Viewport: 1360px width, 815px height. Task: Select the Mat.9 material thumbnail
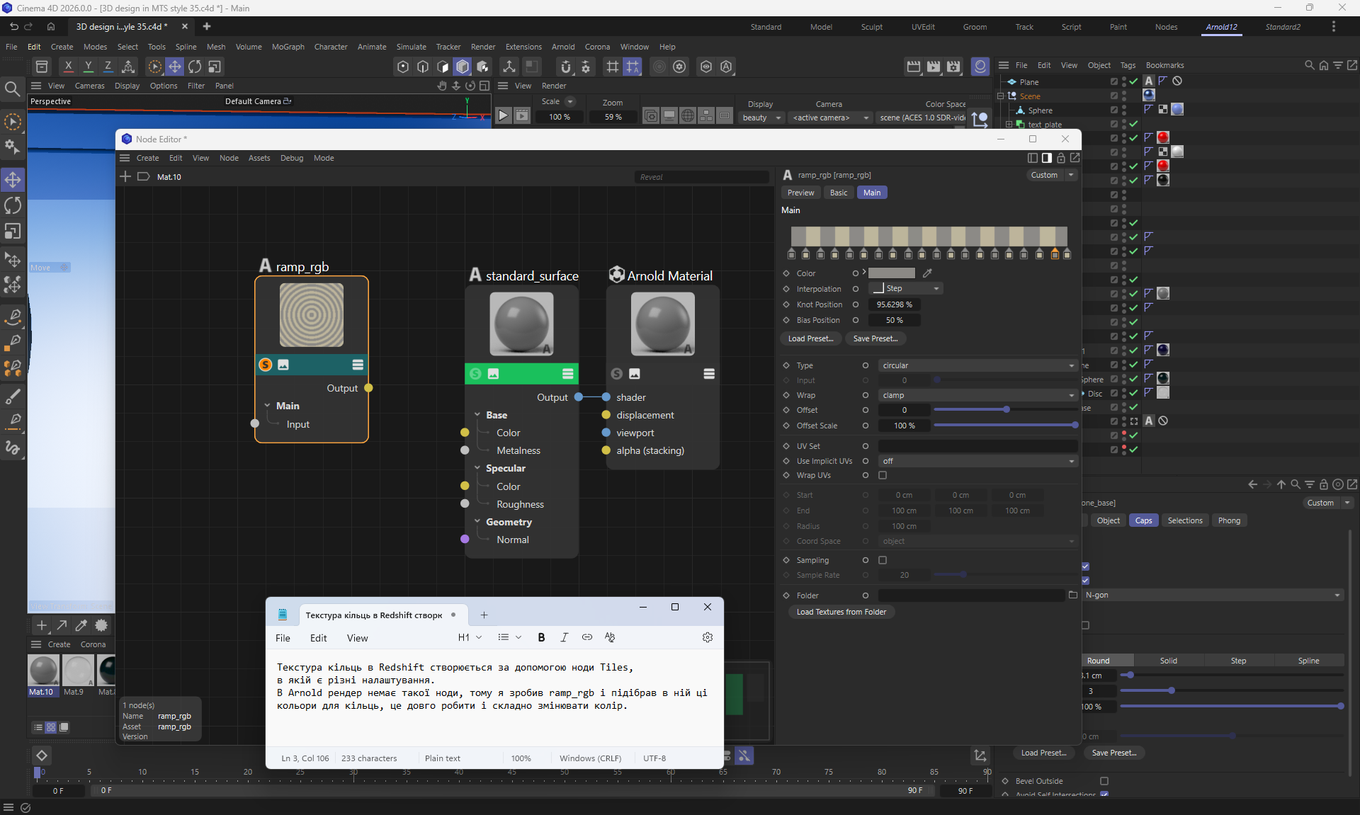tap(77, 670)
